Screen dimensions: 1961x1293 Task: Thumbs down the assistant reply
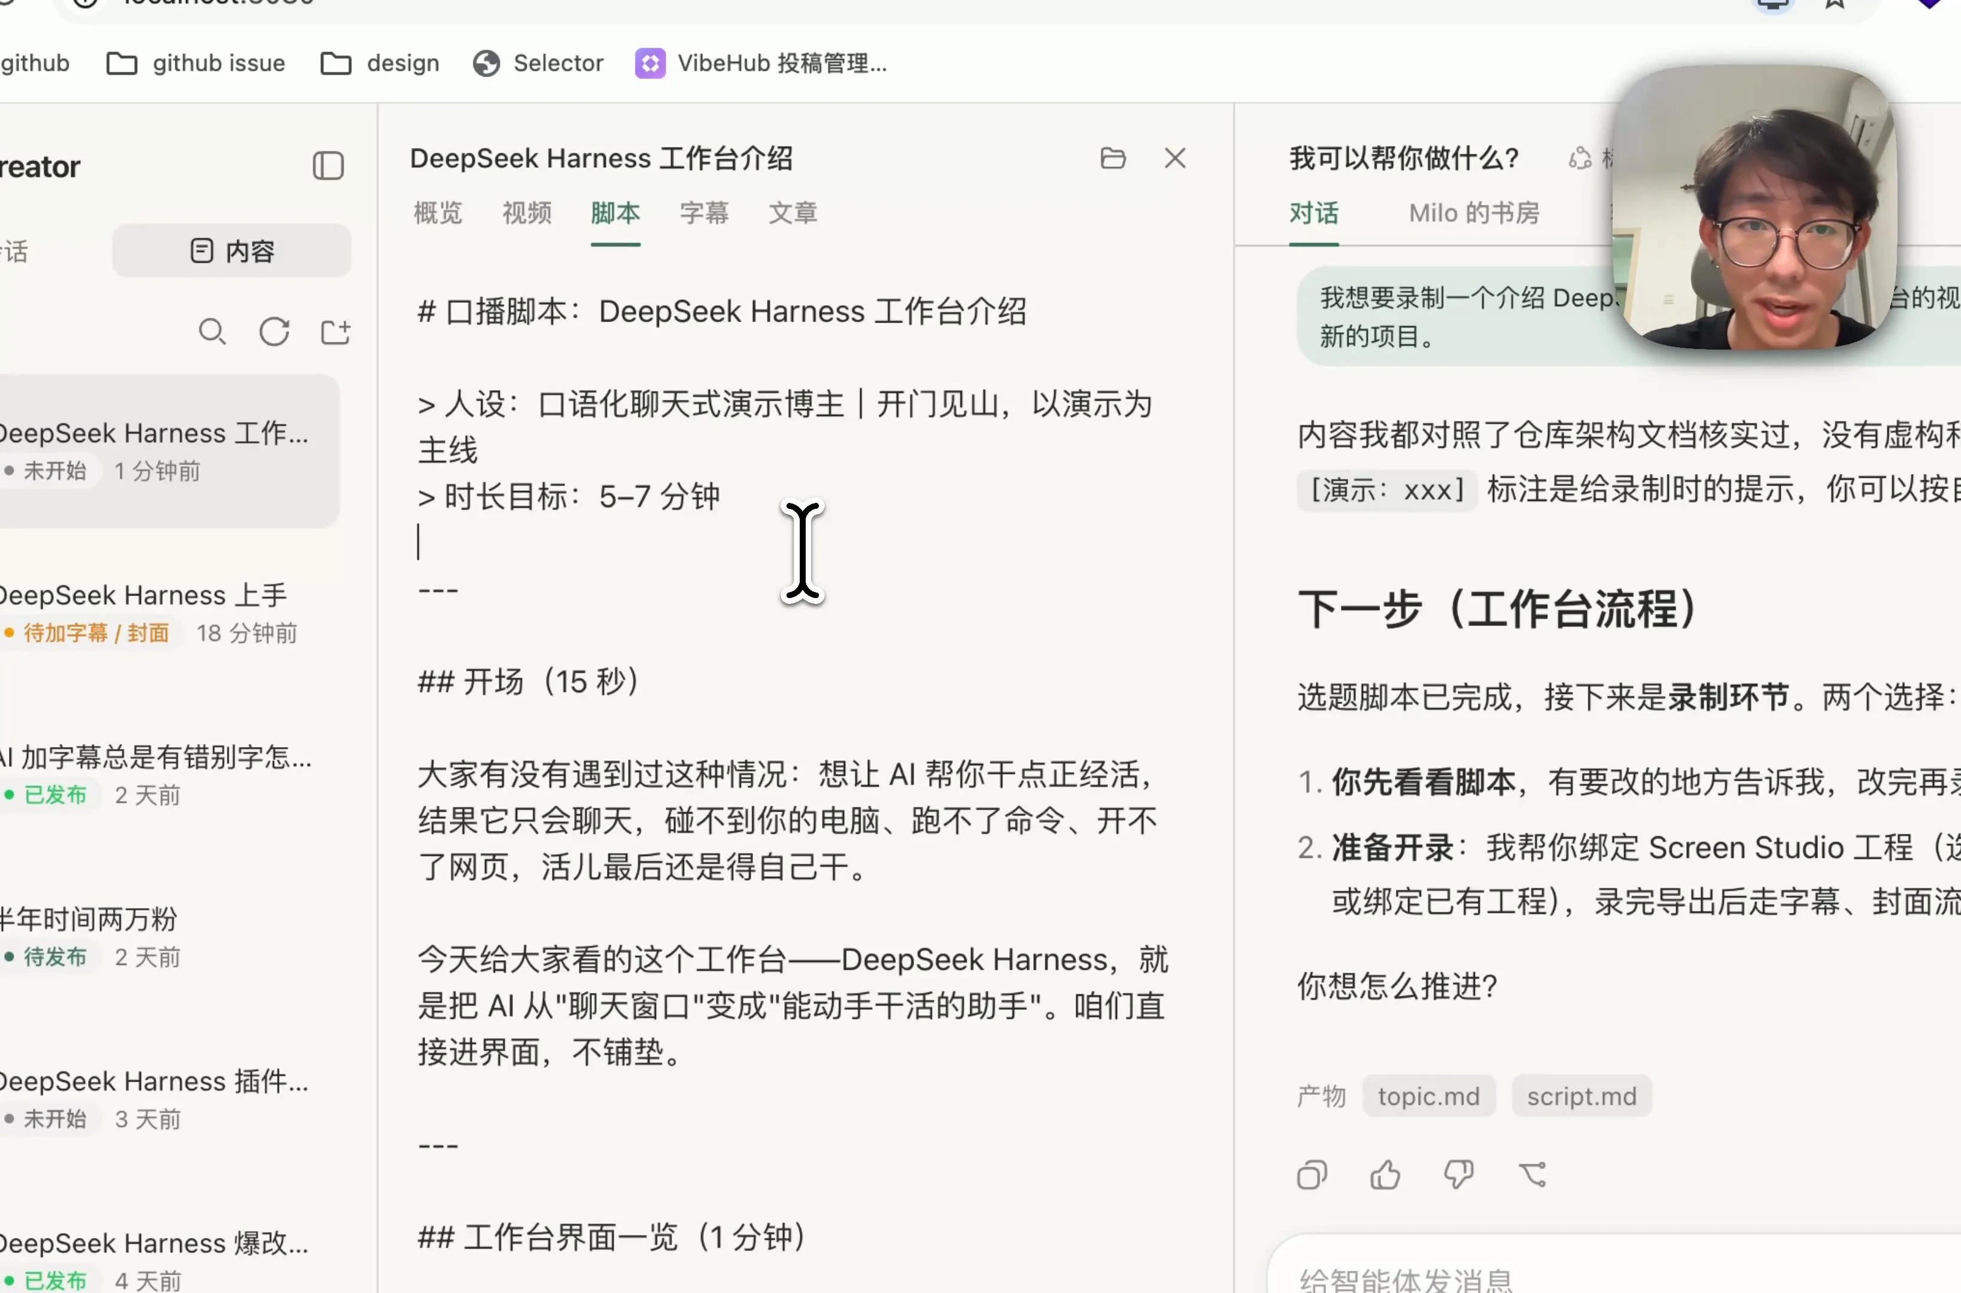pos(1458,1174)
